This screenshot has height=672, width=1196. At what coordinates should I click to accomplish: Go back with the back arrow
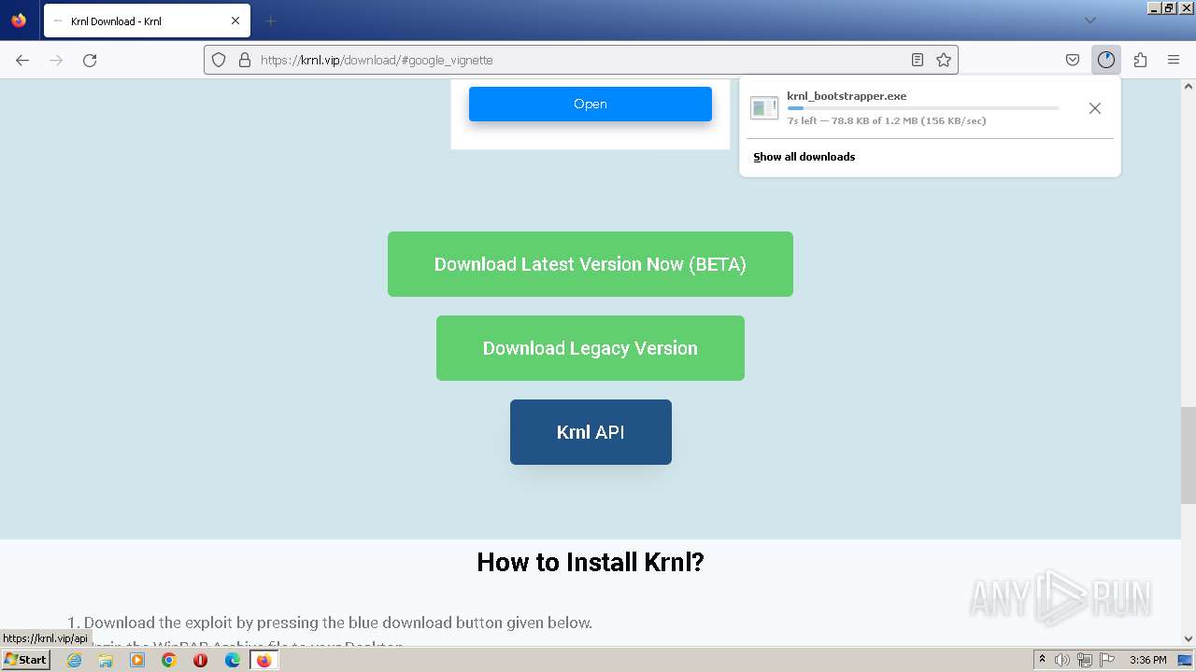point(22,60)
